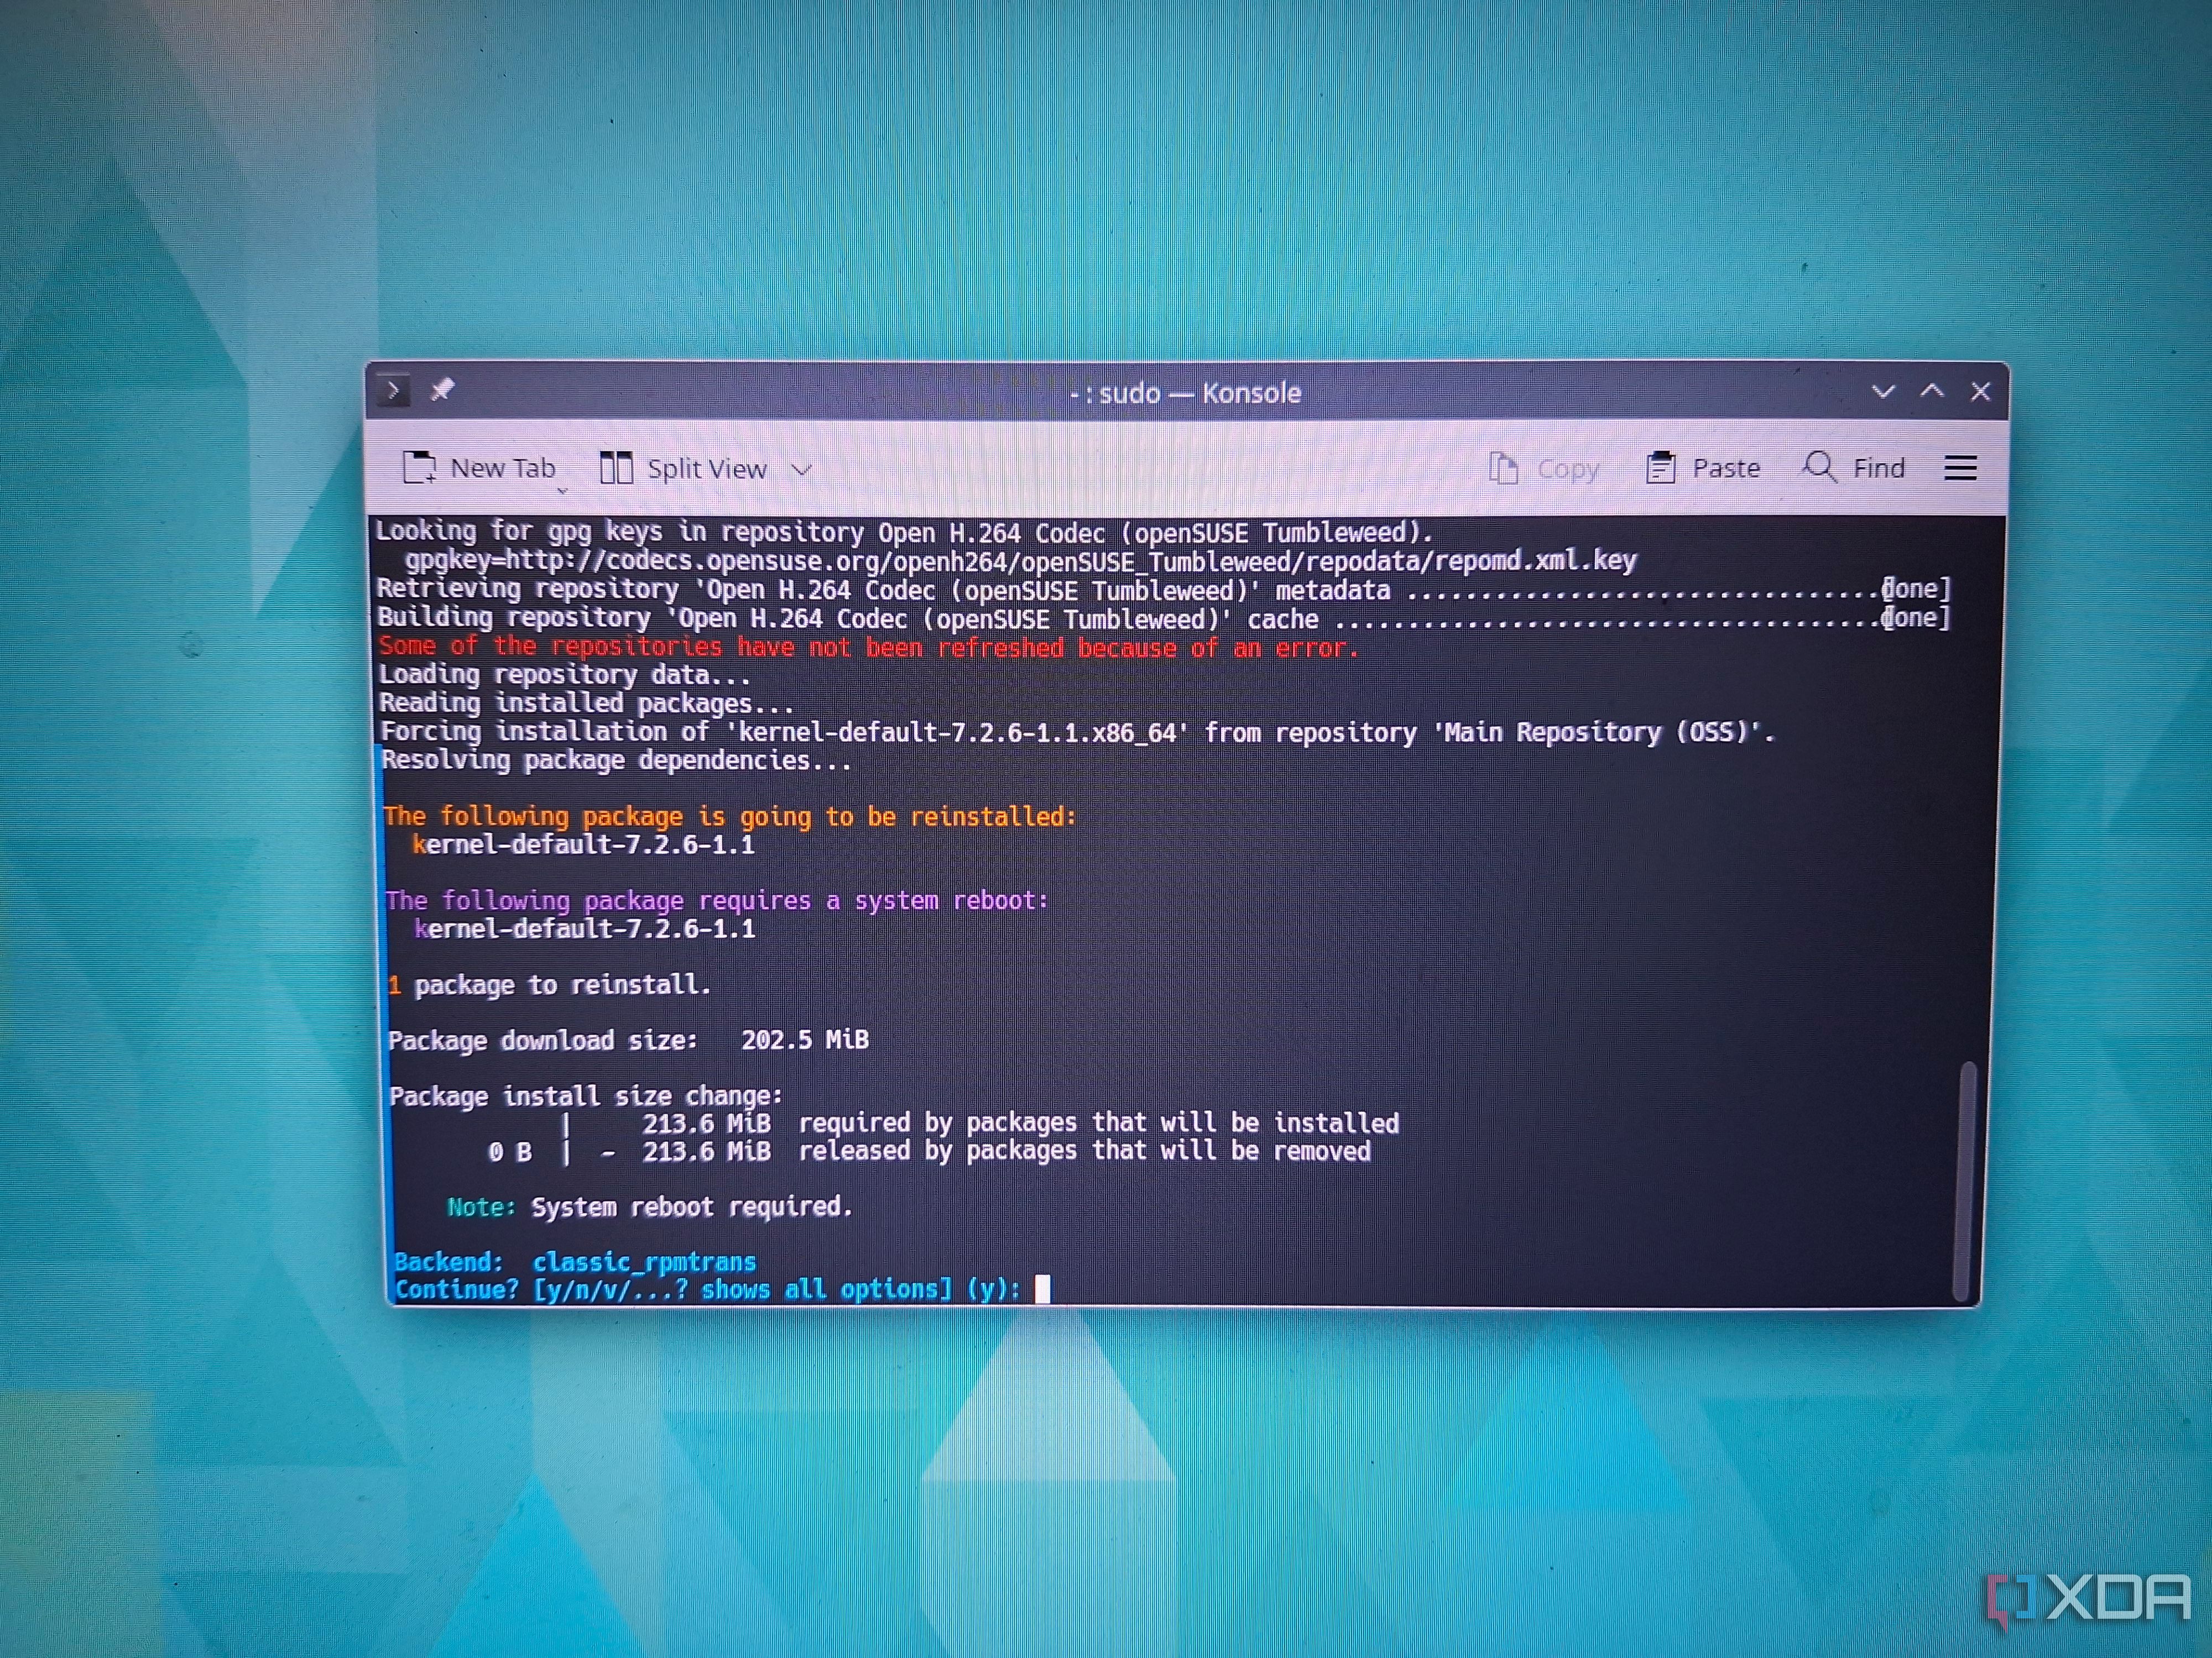Click the Paste toolbar button
Image resolution: width=2212 pixels, height=1658 pixels.
click(1703, 468)
